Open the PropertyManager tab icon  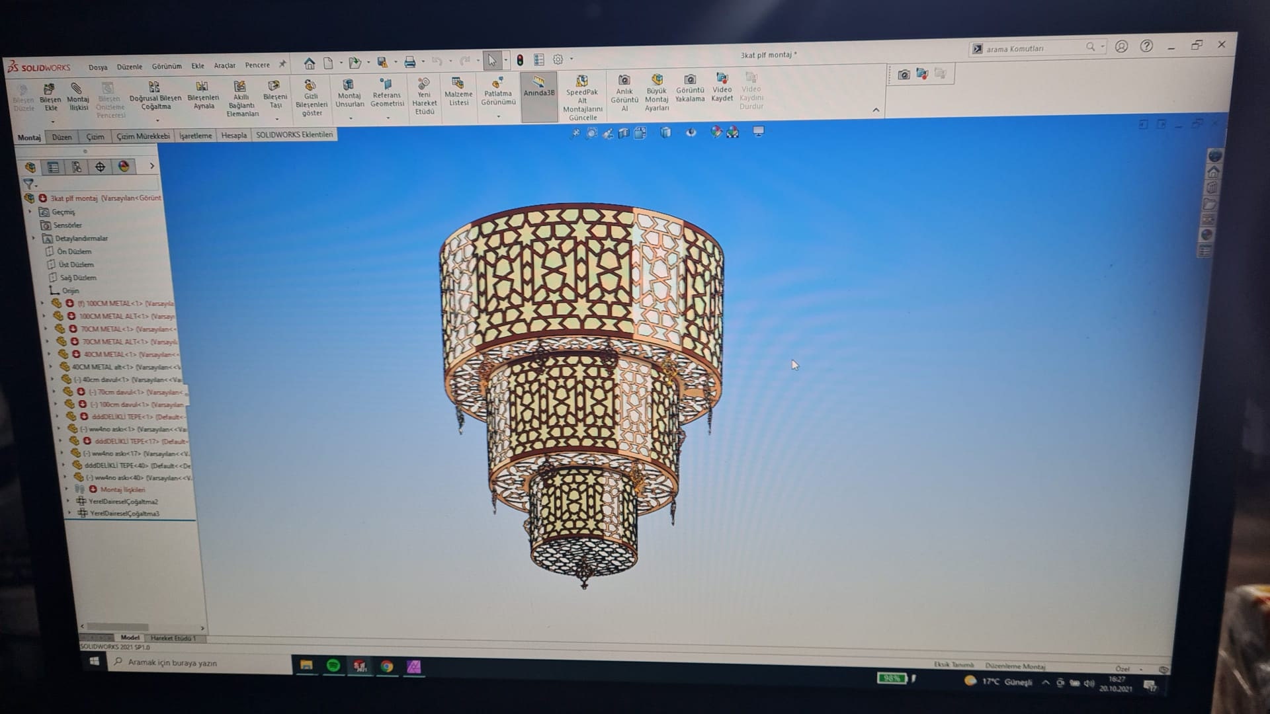coord(53,167)
